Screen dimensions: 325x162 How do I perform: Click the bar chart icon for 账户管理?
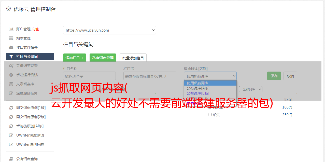(x=11, y=29)
